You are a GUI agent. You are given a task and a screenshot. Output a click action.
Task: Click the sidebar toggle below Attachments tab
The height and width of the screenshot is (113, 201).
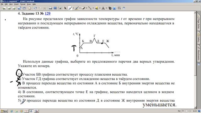tap(199, 64)
